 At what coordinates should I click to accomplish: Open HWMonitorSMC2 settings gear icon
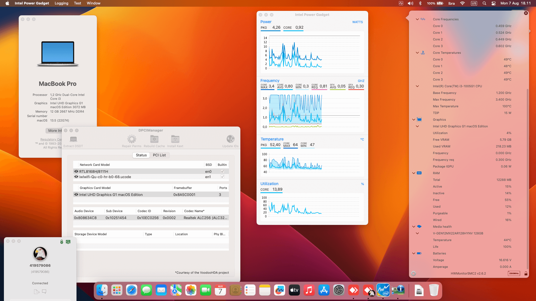413,273
